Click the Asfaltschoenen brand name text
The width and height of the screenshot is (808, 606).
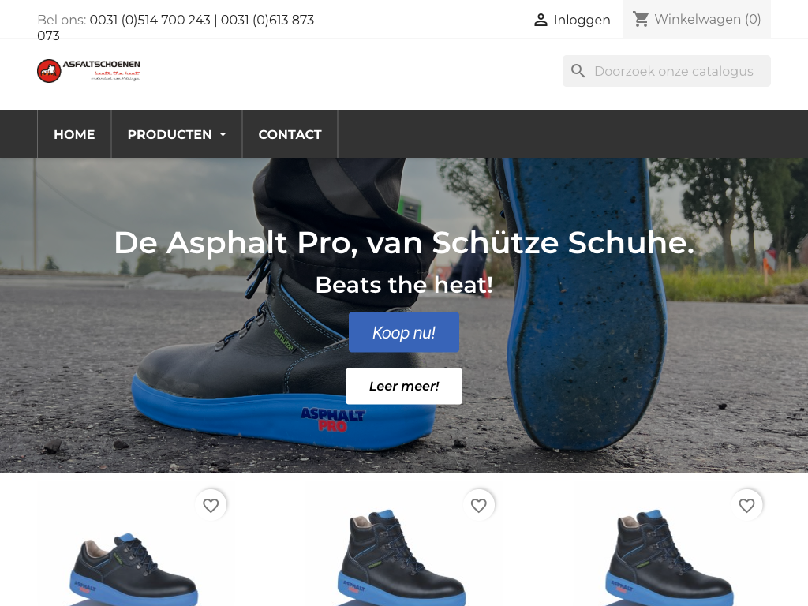click(102, 64)
